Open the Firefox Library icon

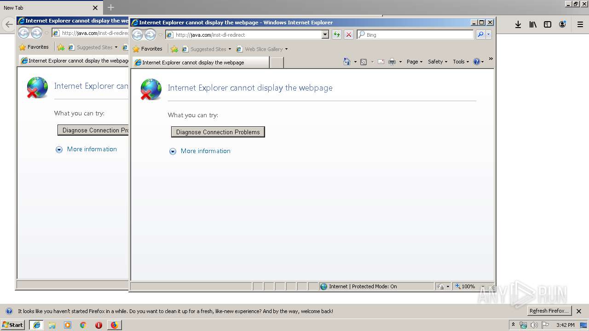(533, 24)
